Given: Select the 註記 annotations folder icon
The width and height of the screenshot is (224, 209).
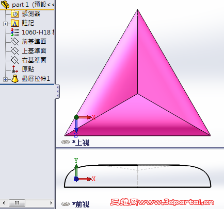Looking at the screenshot, I should pos(15,23).
